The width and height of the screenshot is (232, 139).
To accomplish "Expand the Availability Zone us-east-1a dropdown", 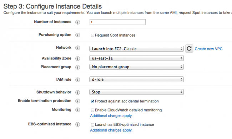I will (x=136, y=58).
